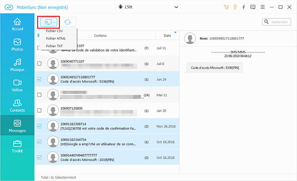Uncheck the Jun 24 Microsoft message
The height and width of the screenshot is (181, 297).
point(39,79)
